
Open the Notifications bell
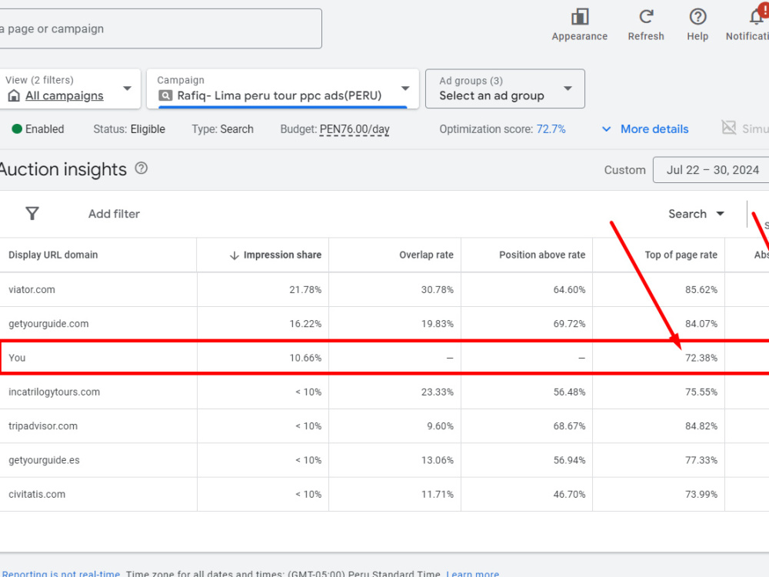(x=757, y=16)
